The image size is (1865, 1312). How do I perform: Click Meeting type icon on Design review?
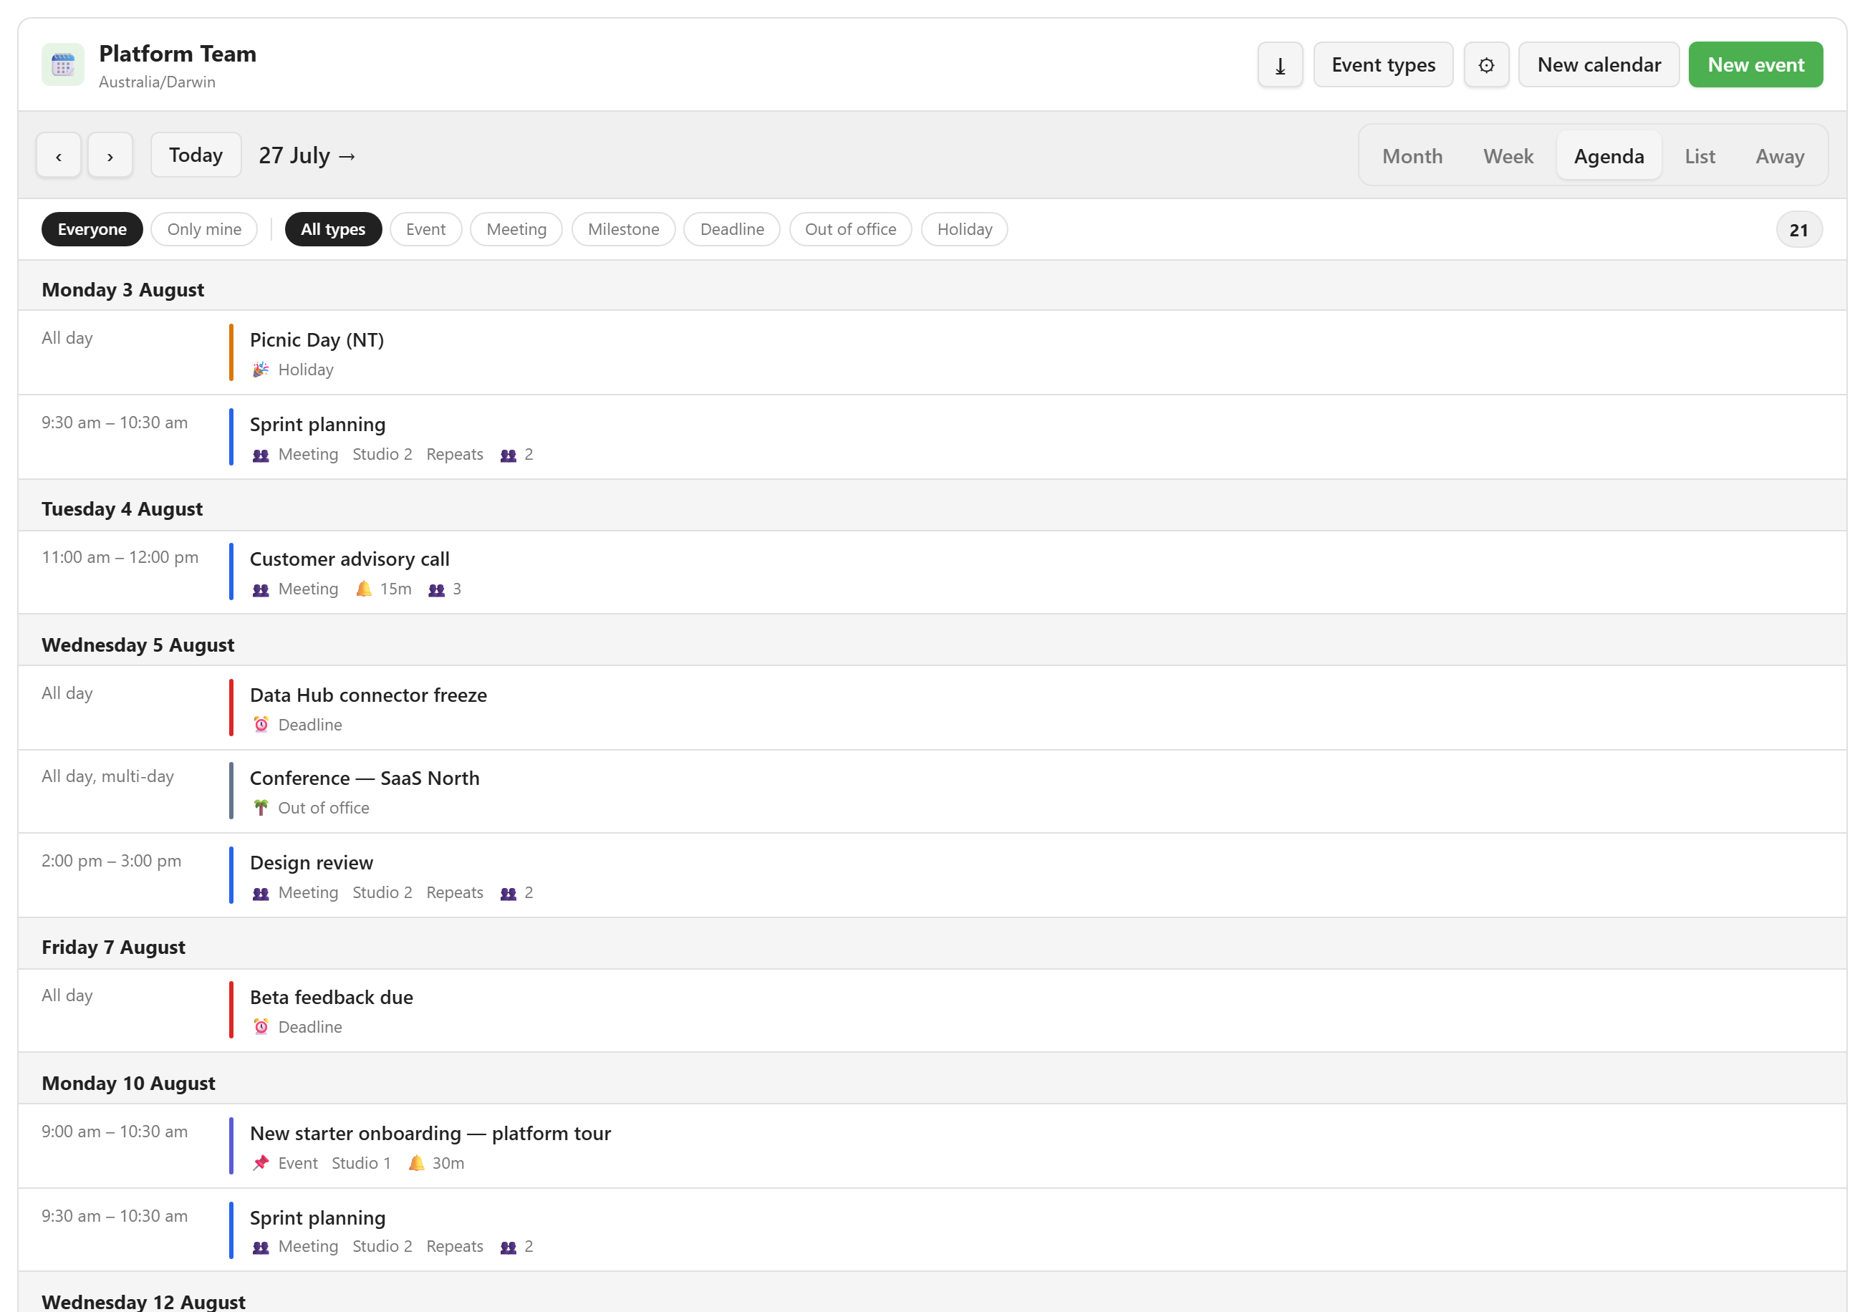tap(261, 893)
